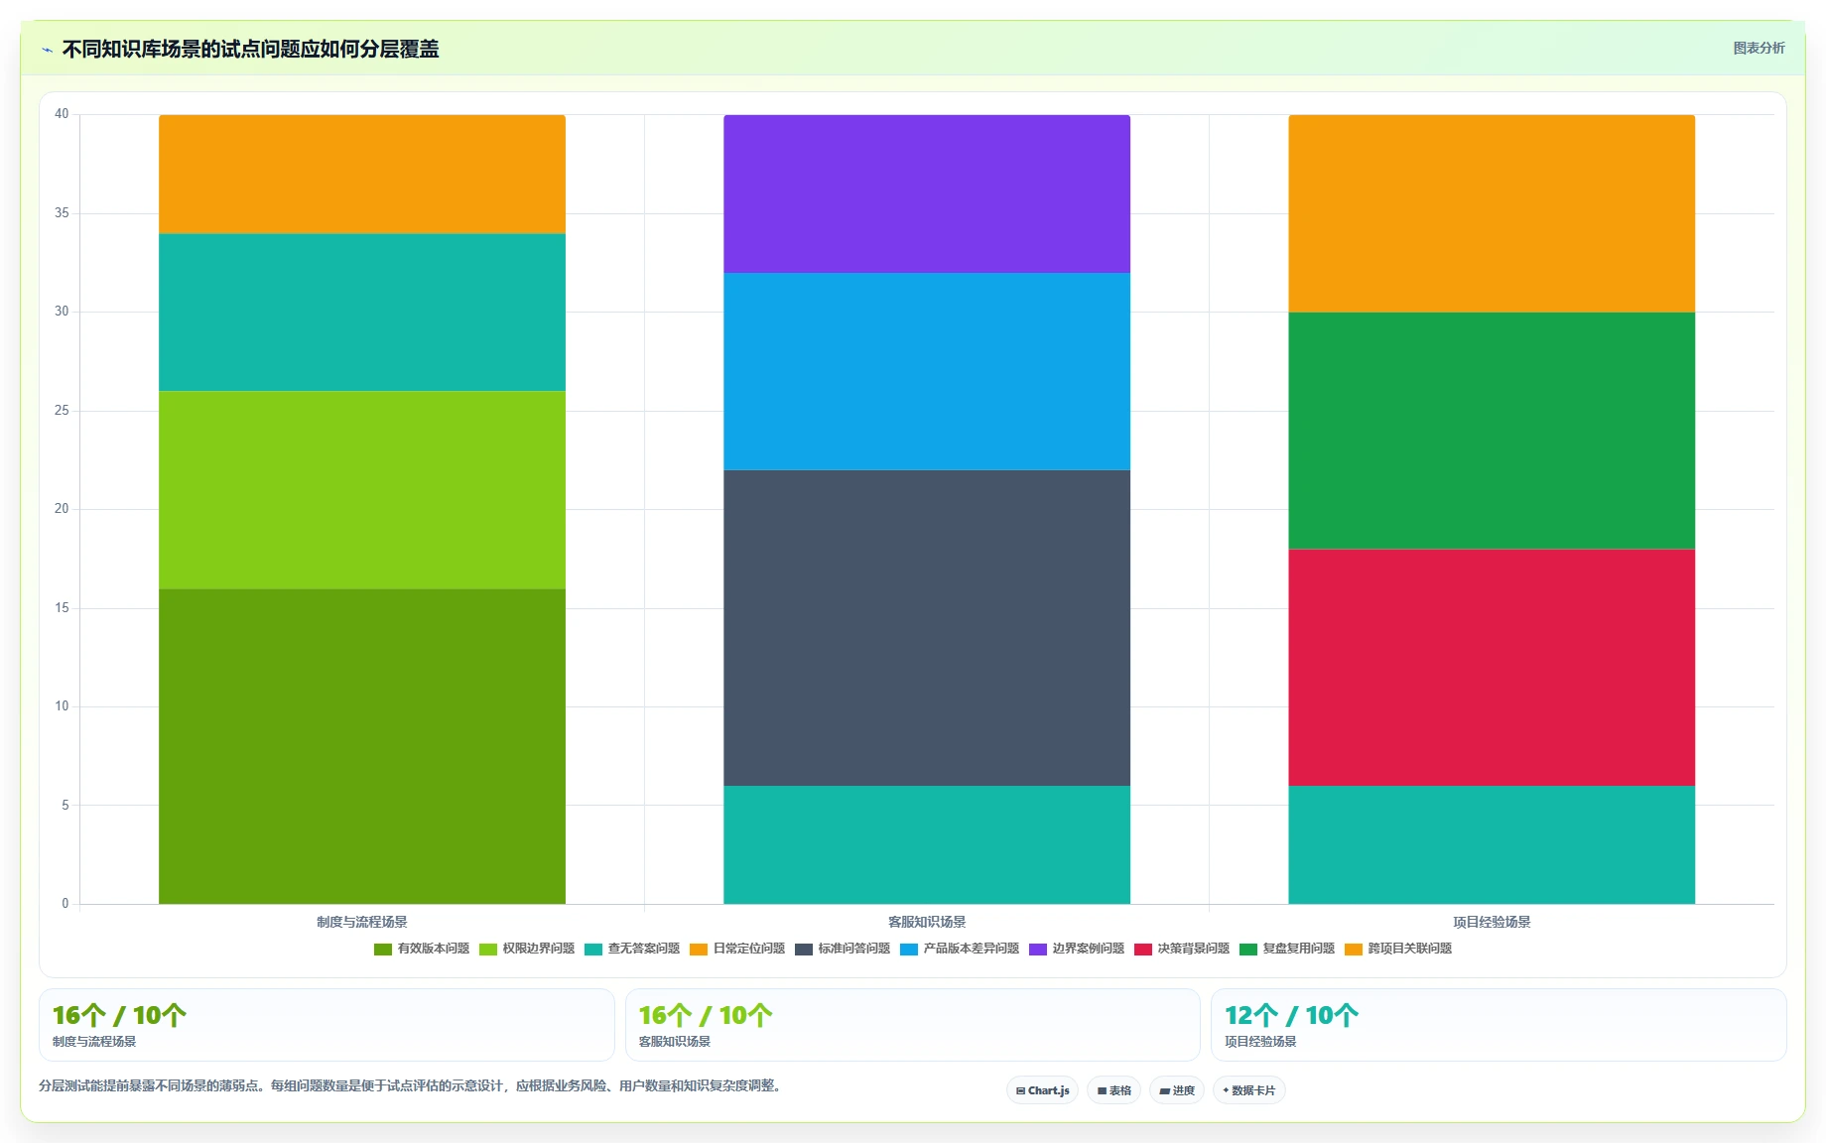Click y-axis tick label 30
Image resolution: width=1826 pixels, height=1143 pixels.
[62, 312]
